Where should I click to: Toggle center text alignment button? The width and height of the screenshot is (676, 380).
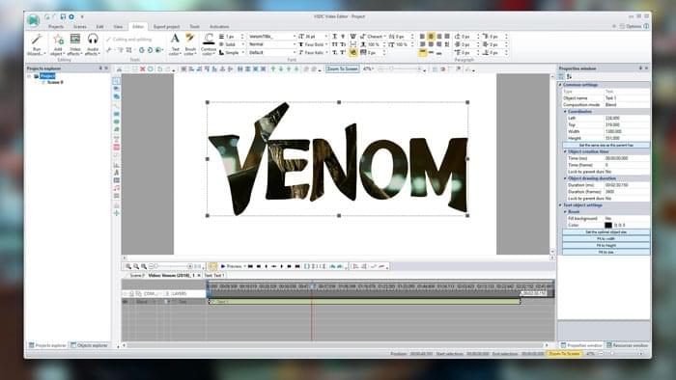click(431, 36)
